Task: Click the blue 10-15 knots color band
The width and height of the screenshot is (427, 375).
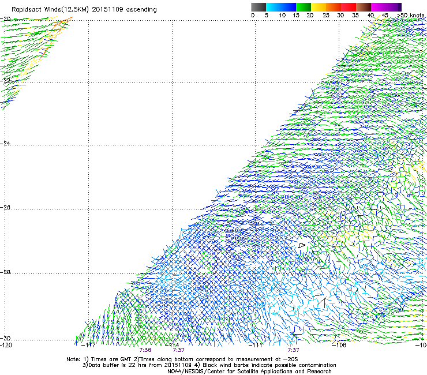Action: tap(289, 7)
